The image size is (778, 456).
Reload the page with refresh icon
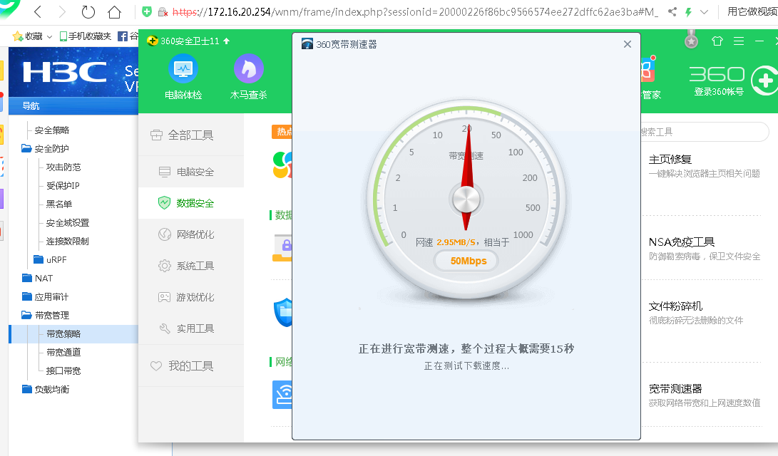pos(88,11)
